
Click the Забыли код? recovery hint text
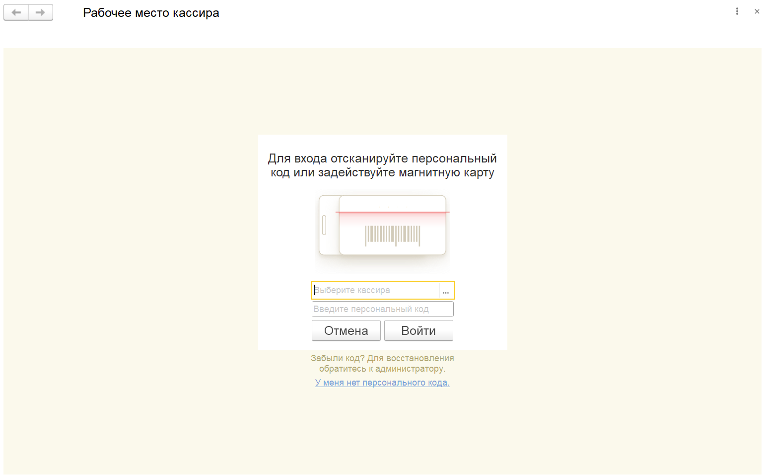[x=382, y=363]
